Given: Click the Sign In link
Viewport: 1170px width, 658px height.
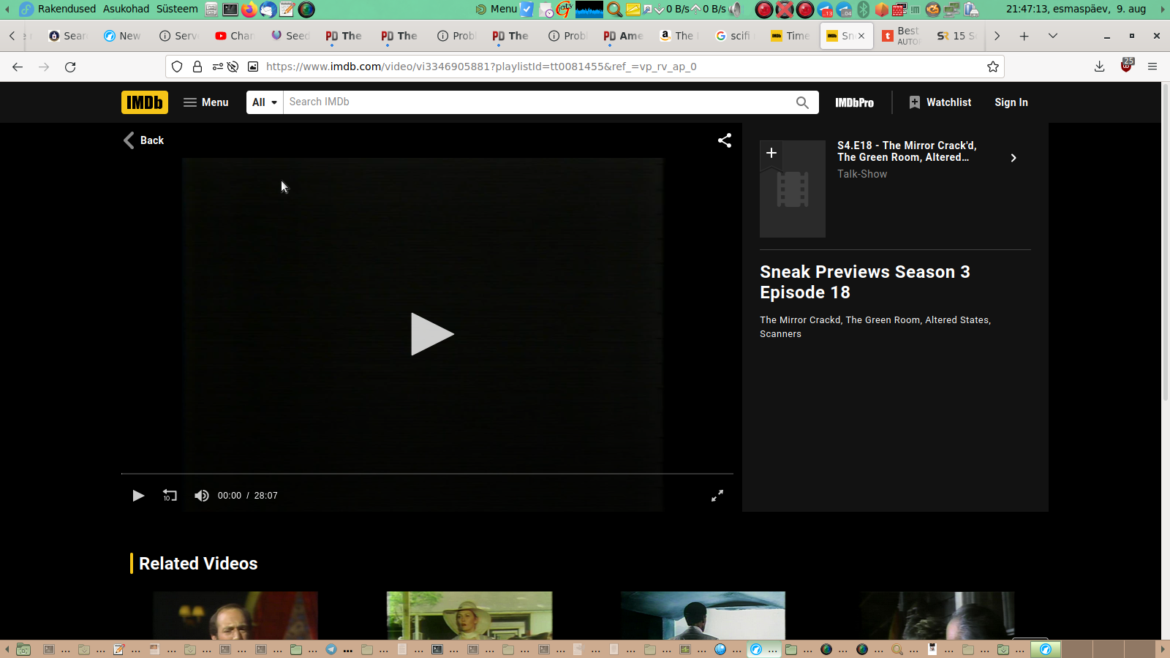Looking at the screenshot, I should [1011, 102].
